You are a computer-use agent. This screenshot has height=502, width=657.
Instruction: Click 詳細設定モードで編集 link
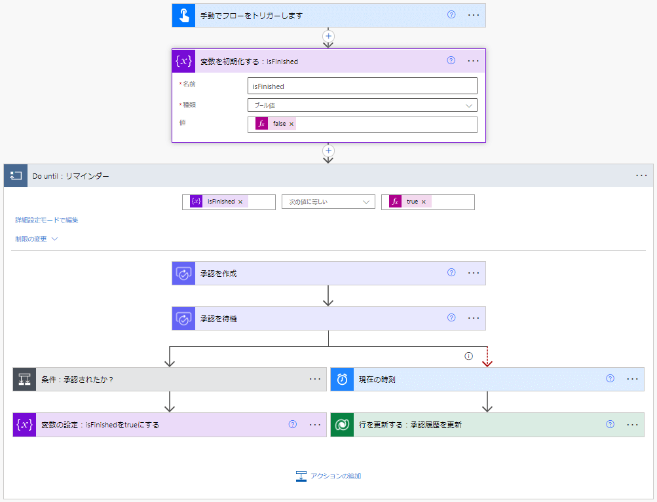click(47, 221)
